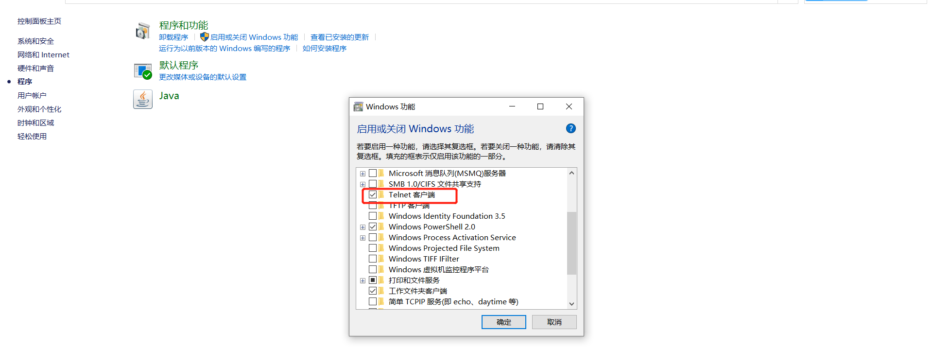Click the 确定 button
This screenshot has height=350, width=933.
[x=504, y=322]
